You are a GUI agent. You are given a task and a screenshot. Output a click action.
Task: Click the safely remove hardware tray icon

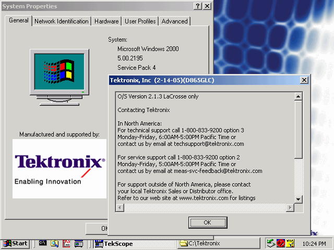click(x=271, y=243)
